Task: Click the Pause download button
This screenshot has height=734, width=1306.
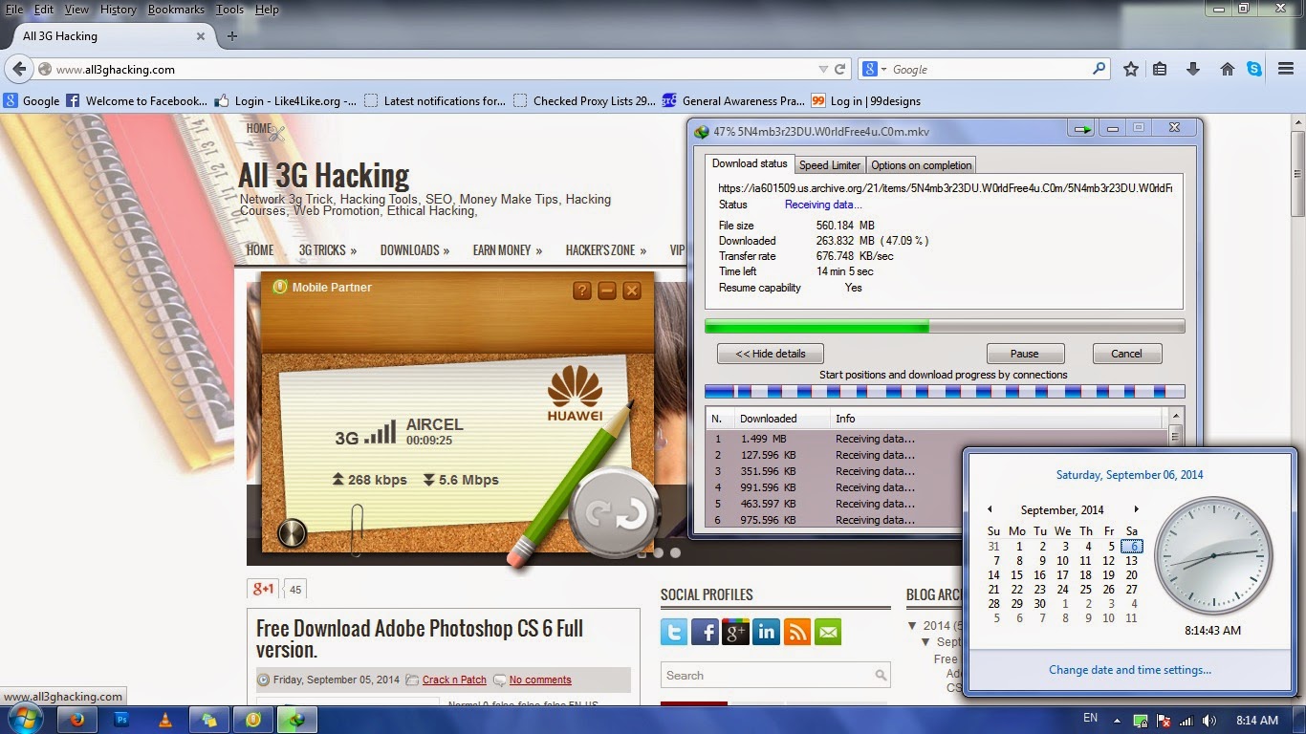Action: pyautogui.click(x=1025, y=354)
